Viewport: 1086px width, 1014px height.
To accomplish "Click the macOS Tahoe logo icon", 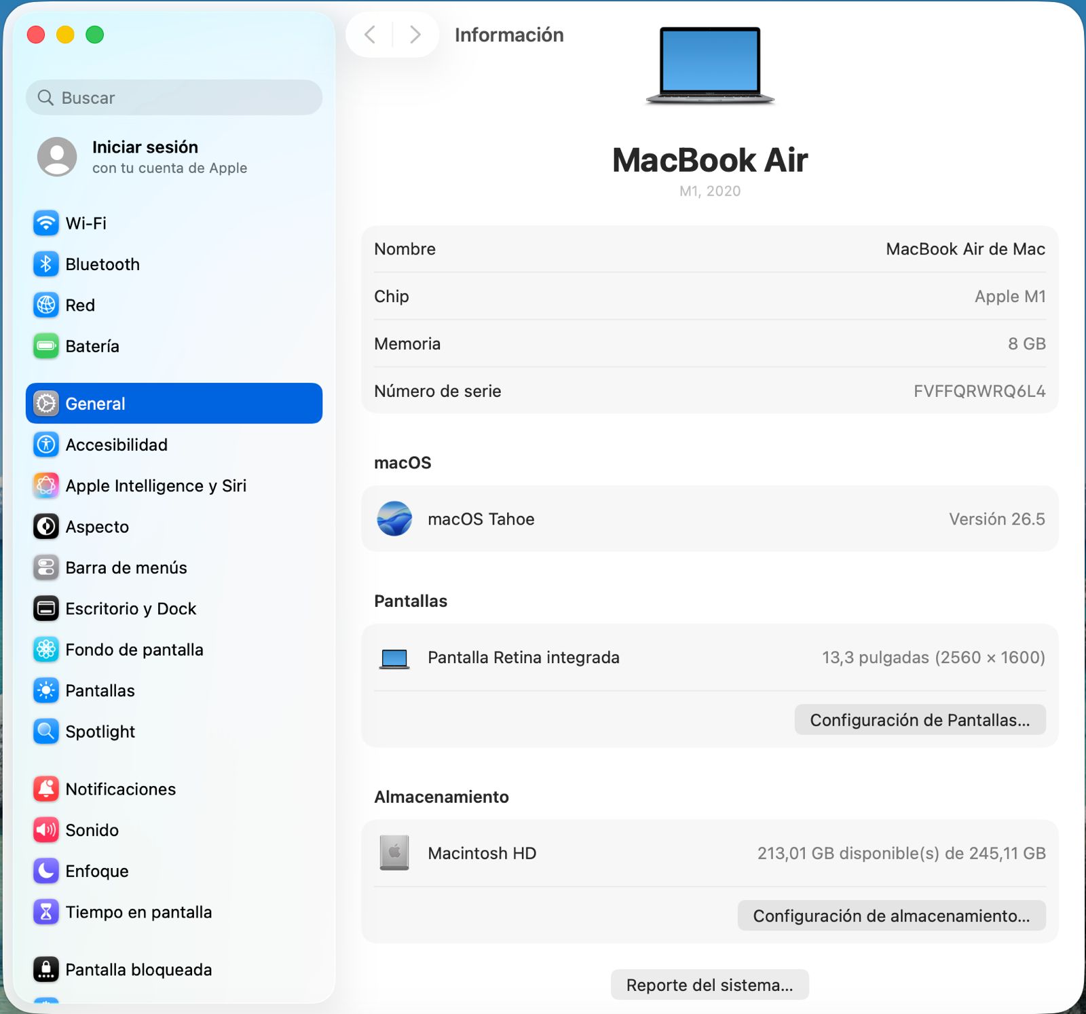I will pyautogui.click(x=394, y=519).
